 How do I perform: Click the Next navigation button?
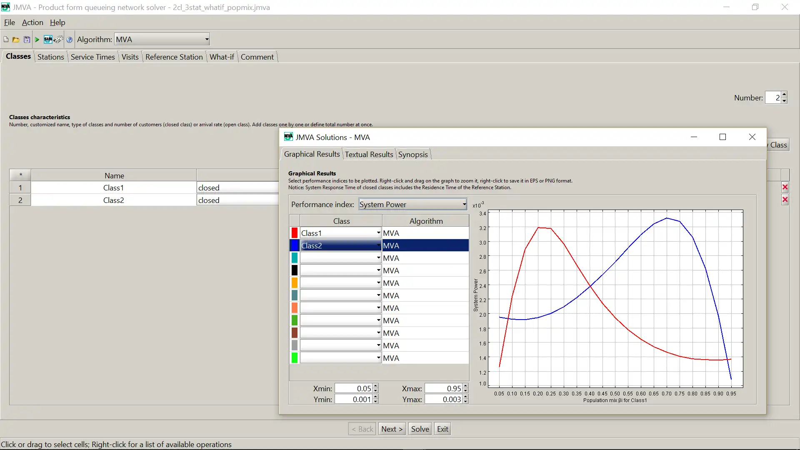click(392, 429)
